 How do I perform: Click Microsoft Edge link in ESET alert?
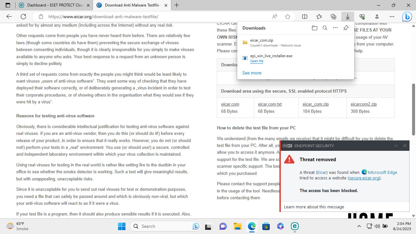pyautogui.click(x=383, y=173)
